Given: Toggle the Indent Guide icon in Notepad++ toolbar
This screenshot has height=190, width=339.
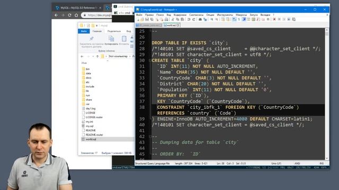Looking at the screenshot, I should click(244, 20).
